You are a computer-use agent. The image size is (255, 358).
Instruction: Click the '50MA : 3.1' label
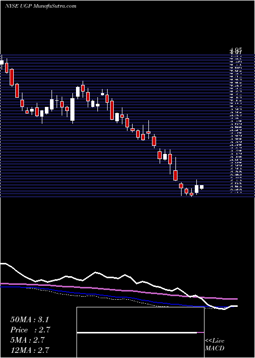30,320
